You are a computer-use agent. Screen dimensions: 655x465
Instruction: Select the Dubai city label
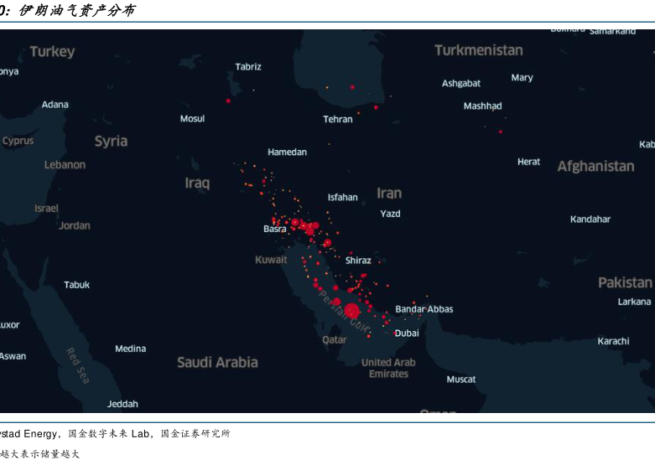(x=407, y=333)
